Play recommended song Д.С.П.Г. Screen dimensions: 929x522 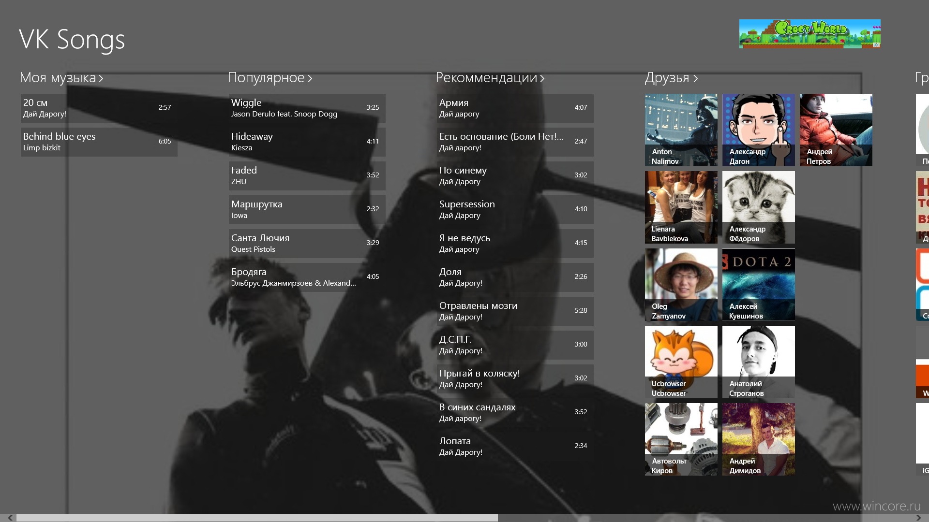pyautogui.click(x=515, y=345)
